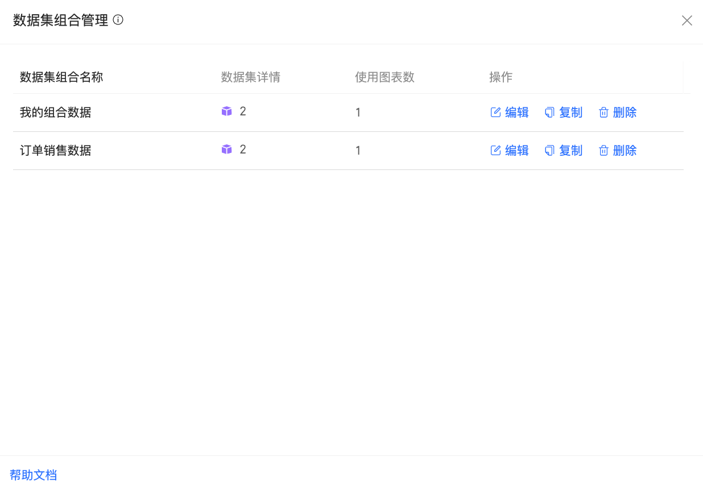Click the info icon beside 数据集组合管理

pos(118,20)
